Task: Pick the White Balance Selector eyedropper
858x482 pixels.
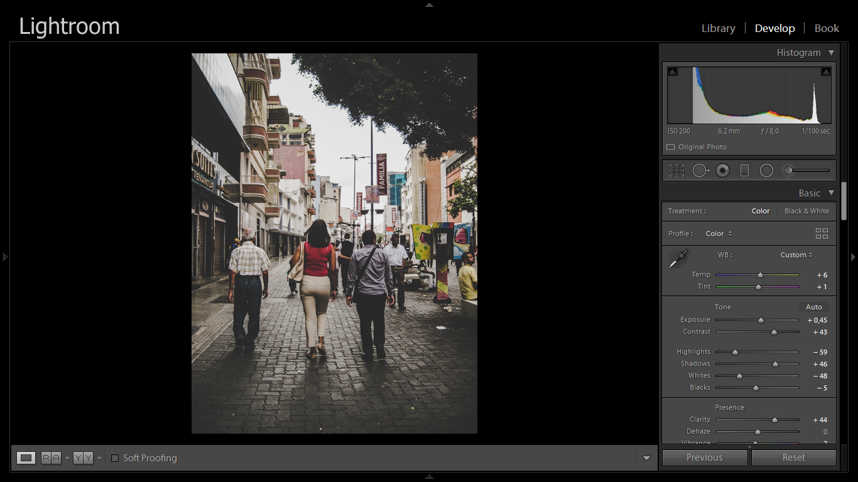Action: [x=678, y=259]
